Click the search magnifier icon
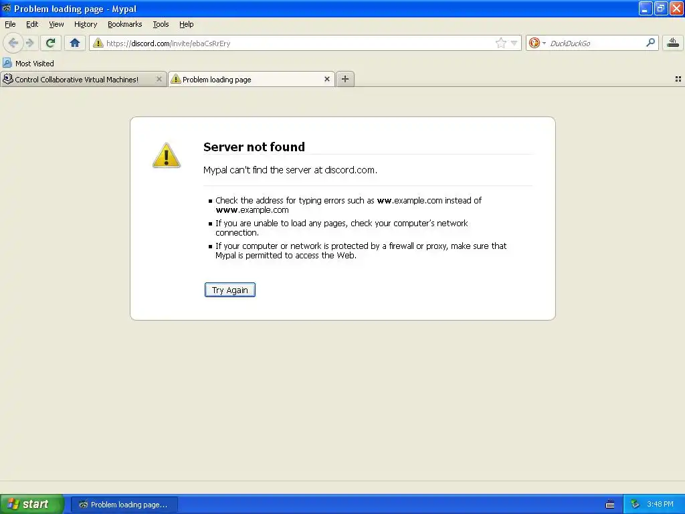Viewport: 685px width, 514px height. pyautogui.click(x=650, y=42)
